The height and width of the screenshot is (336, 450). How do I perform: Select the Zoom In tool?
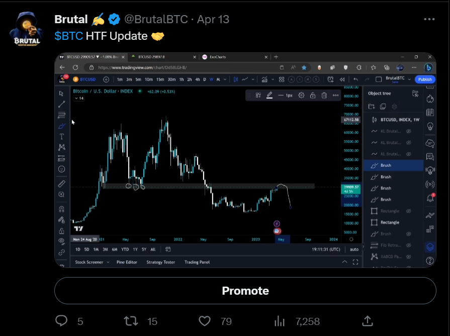61,194
